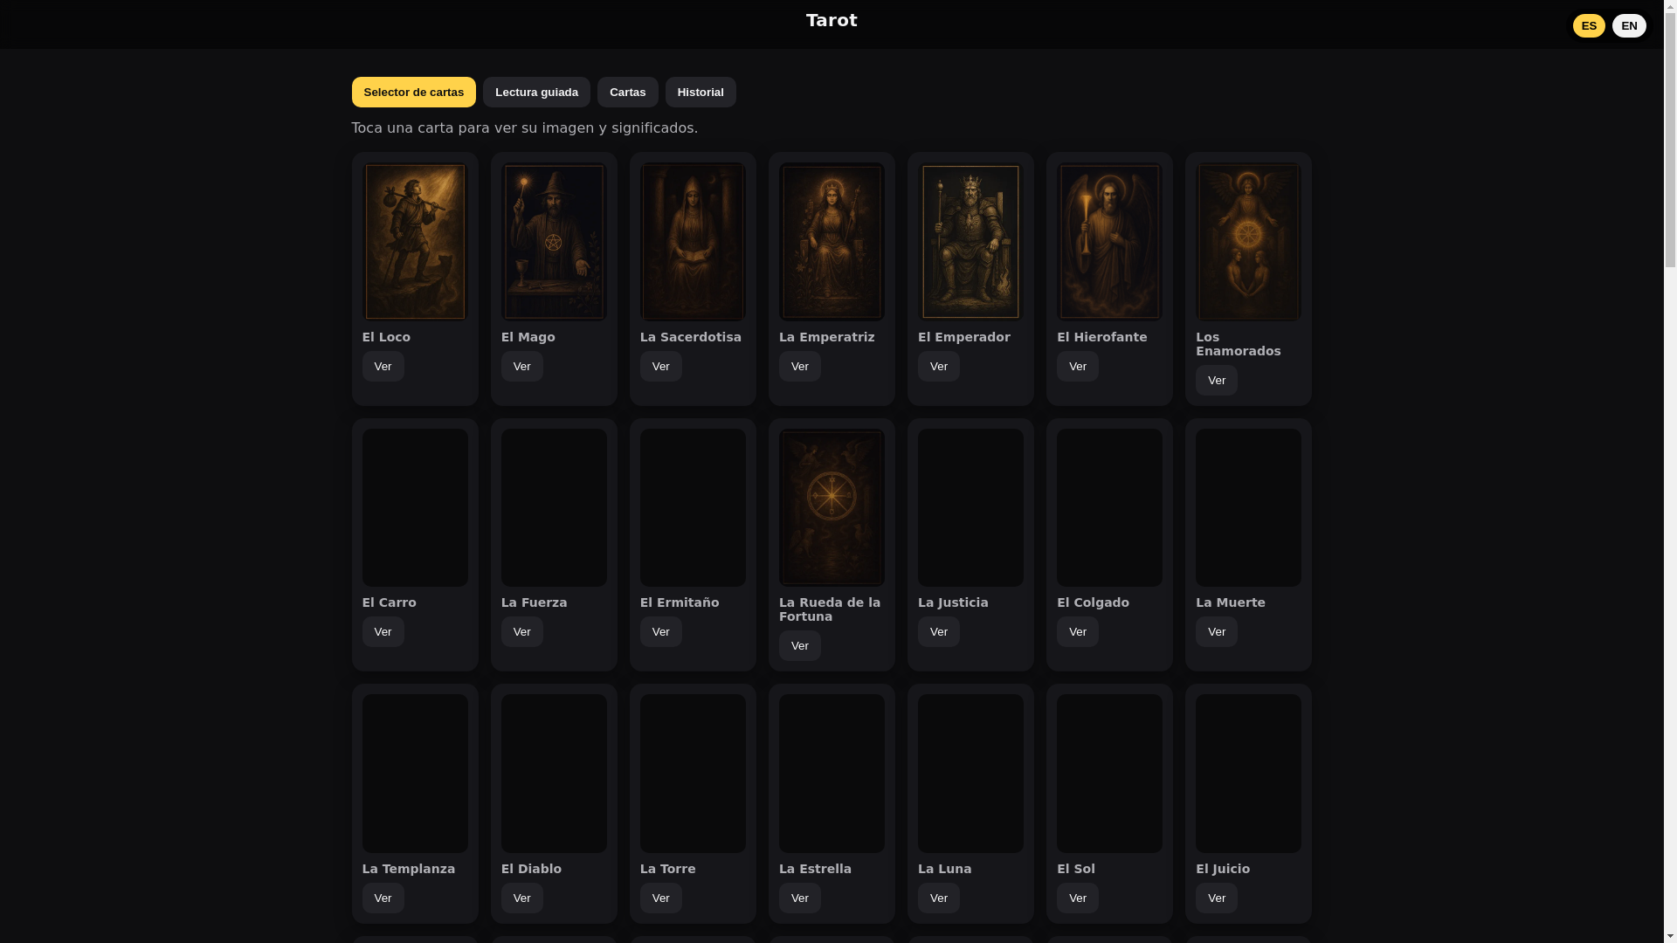
Task: Click the El Loco card image
Action: 414,242
